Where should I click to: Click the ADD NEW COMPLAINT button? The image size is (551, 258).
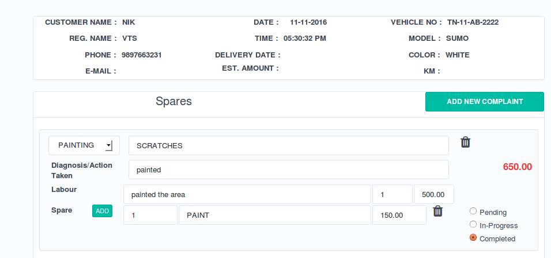tap(484, 102)
